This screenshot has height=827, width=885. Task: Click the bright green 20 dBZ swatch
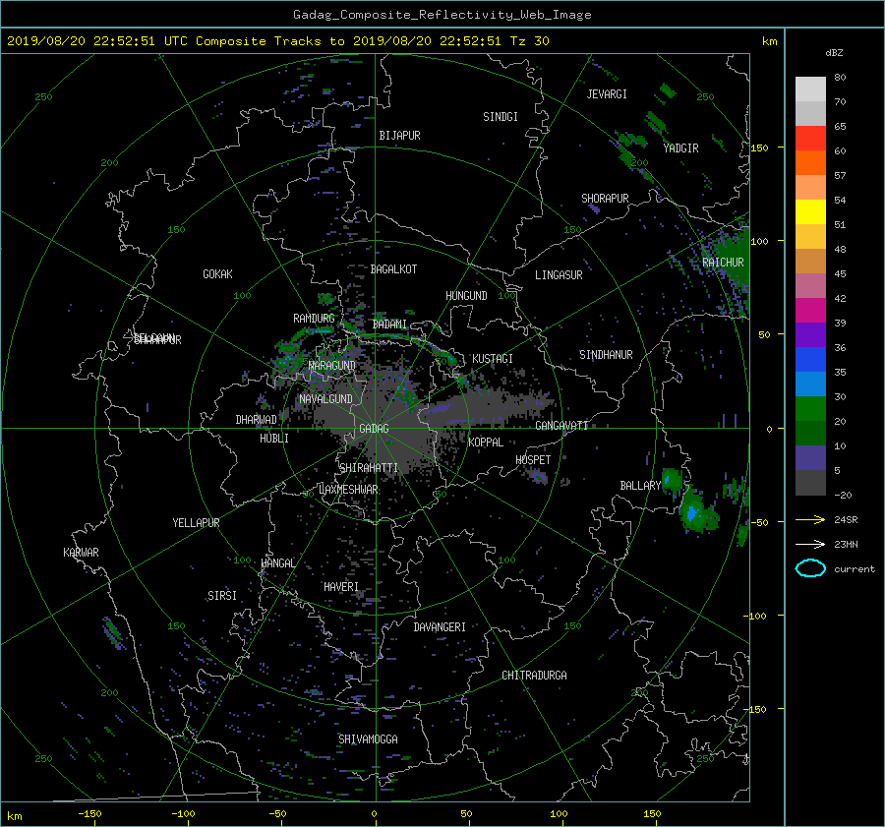pyautogui.click(x=810, y=409)
